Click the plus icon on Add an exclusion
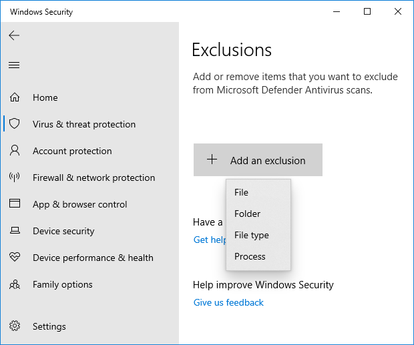The image size is (414, 345). (212, 159)
